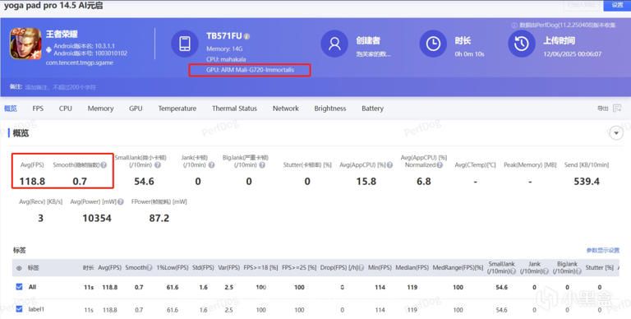This screenshot has height=319, width=631.
Task: Click the Honor of Kings game icon
Action: coord(25,44)
